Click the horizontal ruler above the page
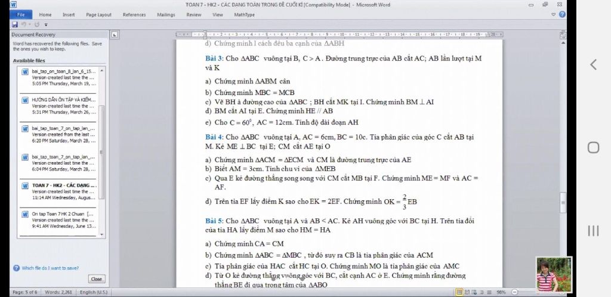The image size is (611, 297). (339, 35)
